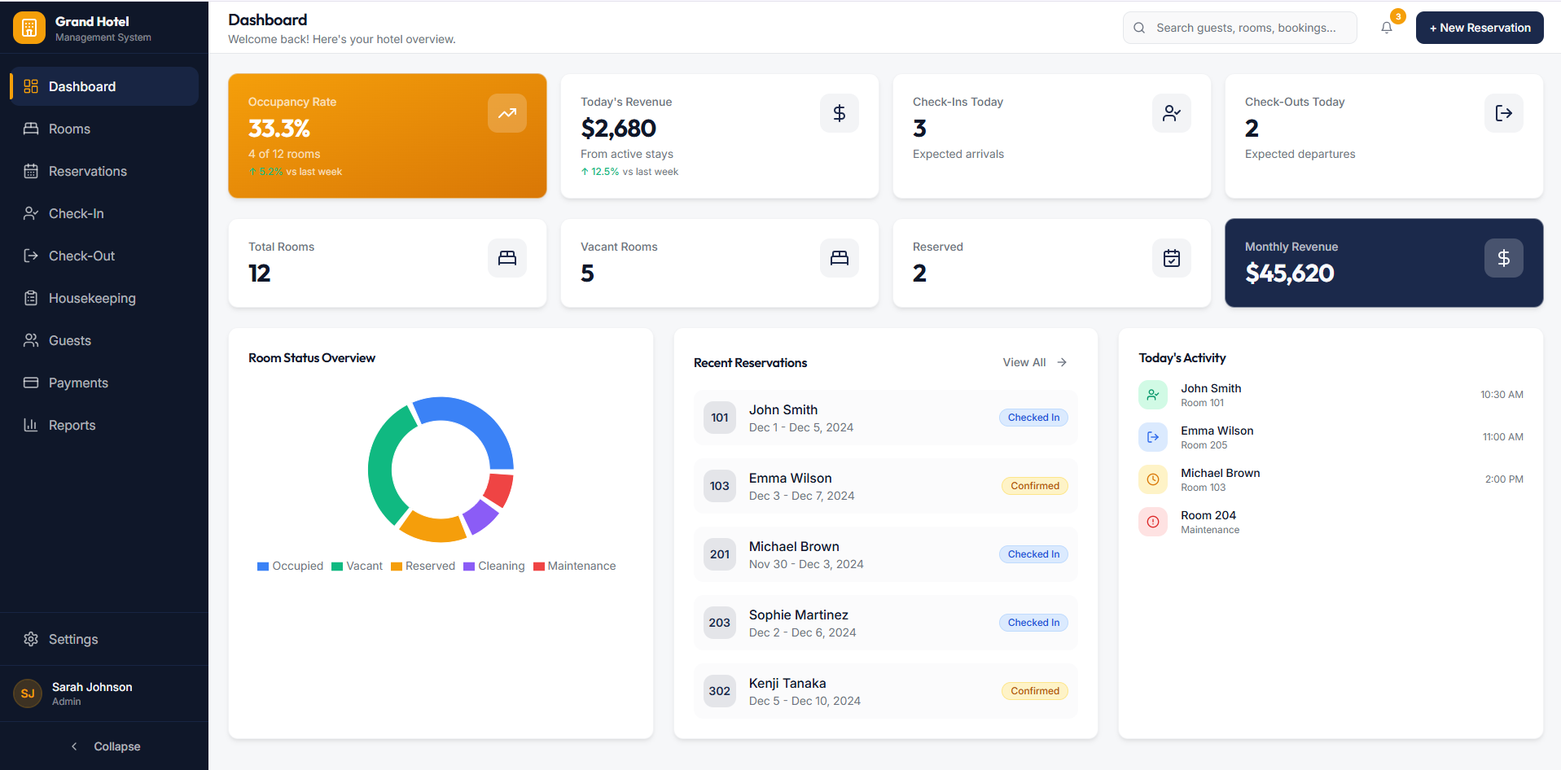Click the Reports chart icon in sidebar

pos(31,425)
